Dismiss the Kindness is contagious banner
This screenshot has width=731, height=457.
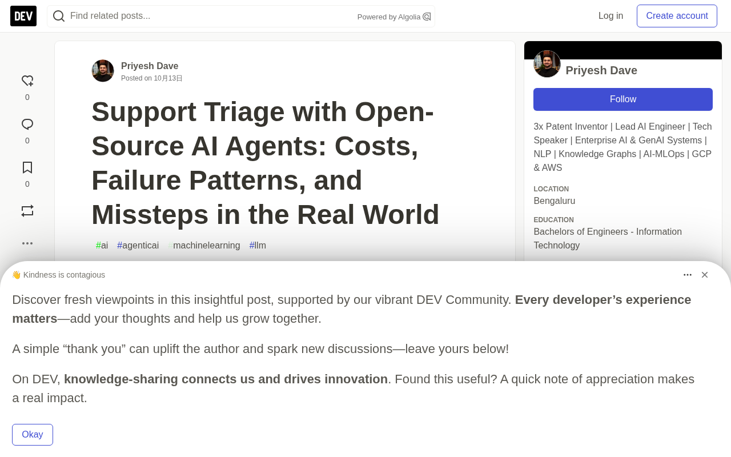click(705, 275)
